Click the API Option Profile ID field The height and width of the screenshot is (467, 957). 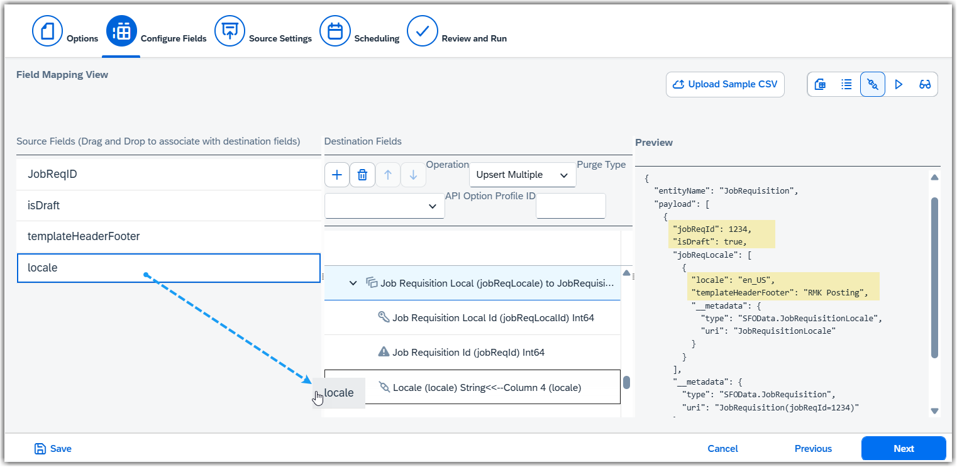[571, 206]
